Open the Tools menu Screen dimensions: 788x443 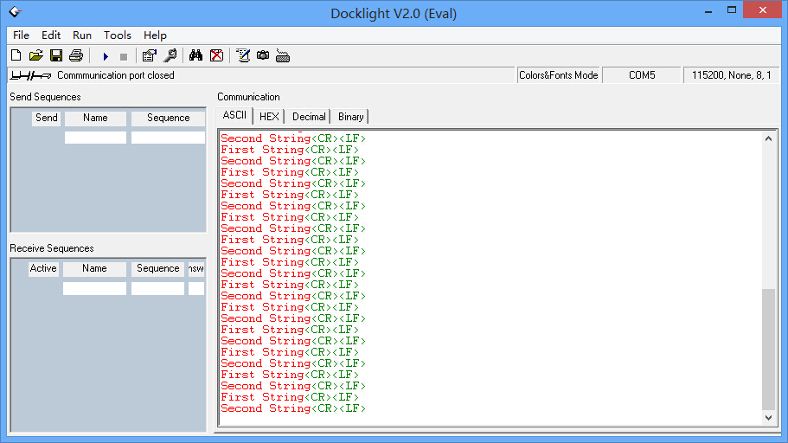(x=118, y=35)
